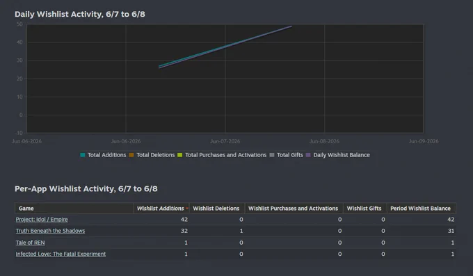Click the Daily Wishlist Activity heading
This screenshot has height=276, width=473.
[80, 14]
